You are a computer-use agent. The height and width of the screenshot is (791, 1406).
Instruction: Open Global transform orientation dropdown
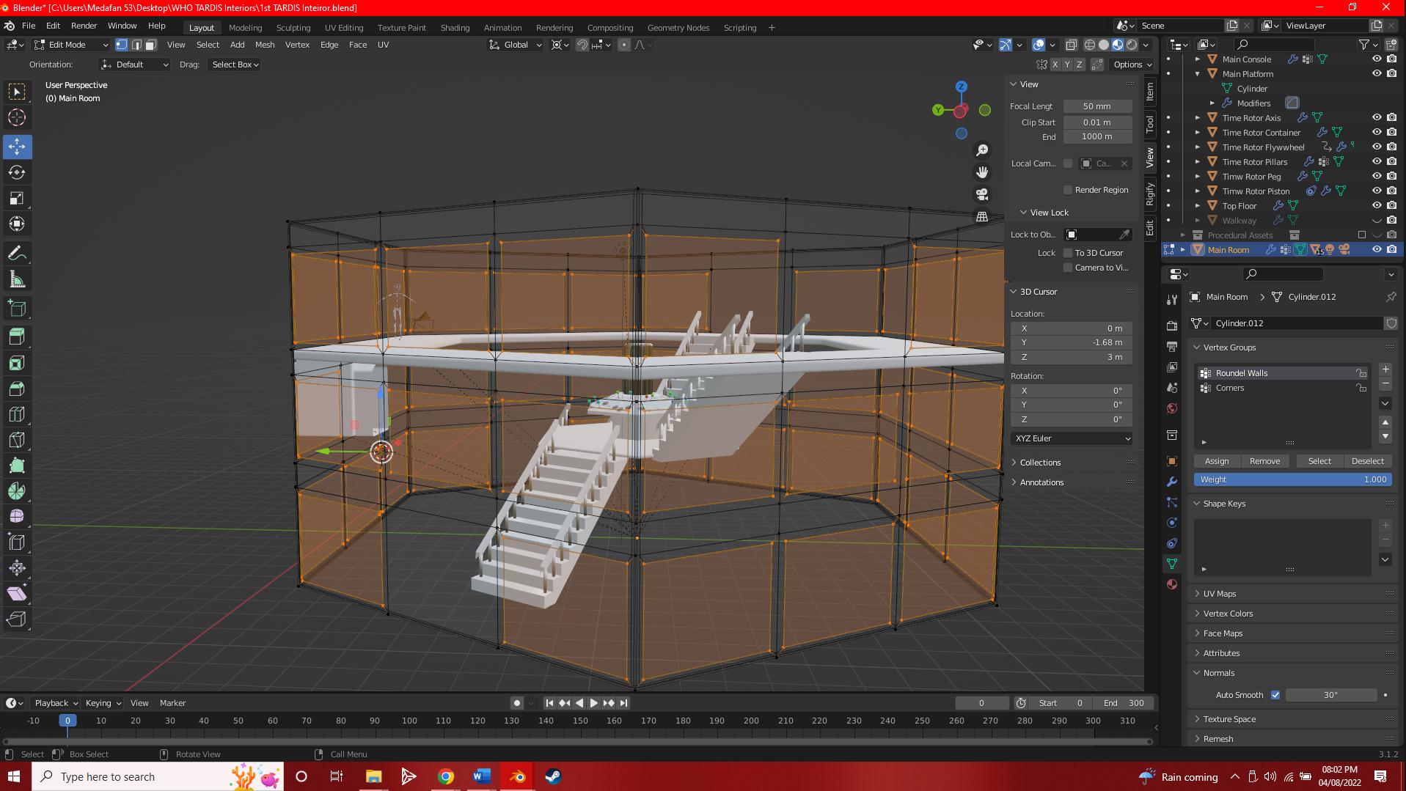[516, 45]
